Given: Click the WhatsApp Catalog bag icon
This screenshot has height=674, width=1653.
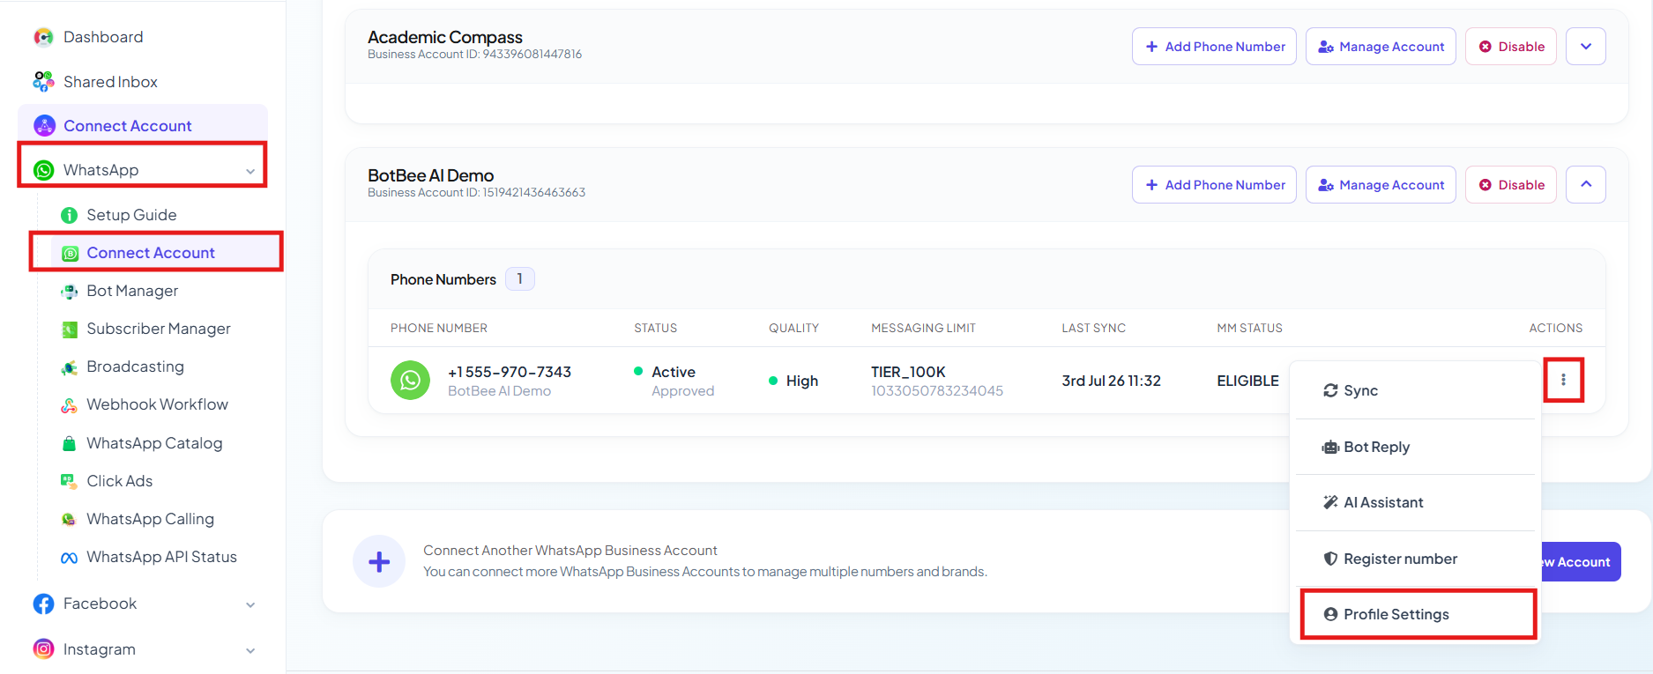Looking at the screenshot, I should point(69,443).
